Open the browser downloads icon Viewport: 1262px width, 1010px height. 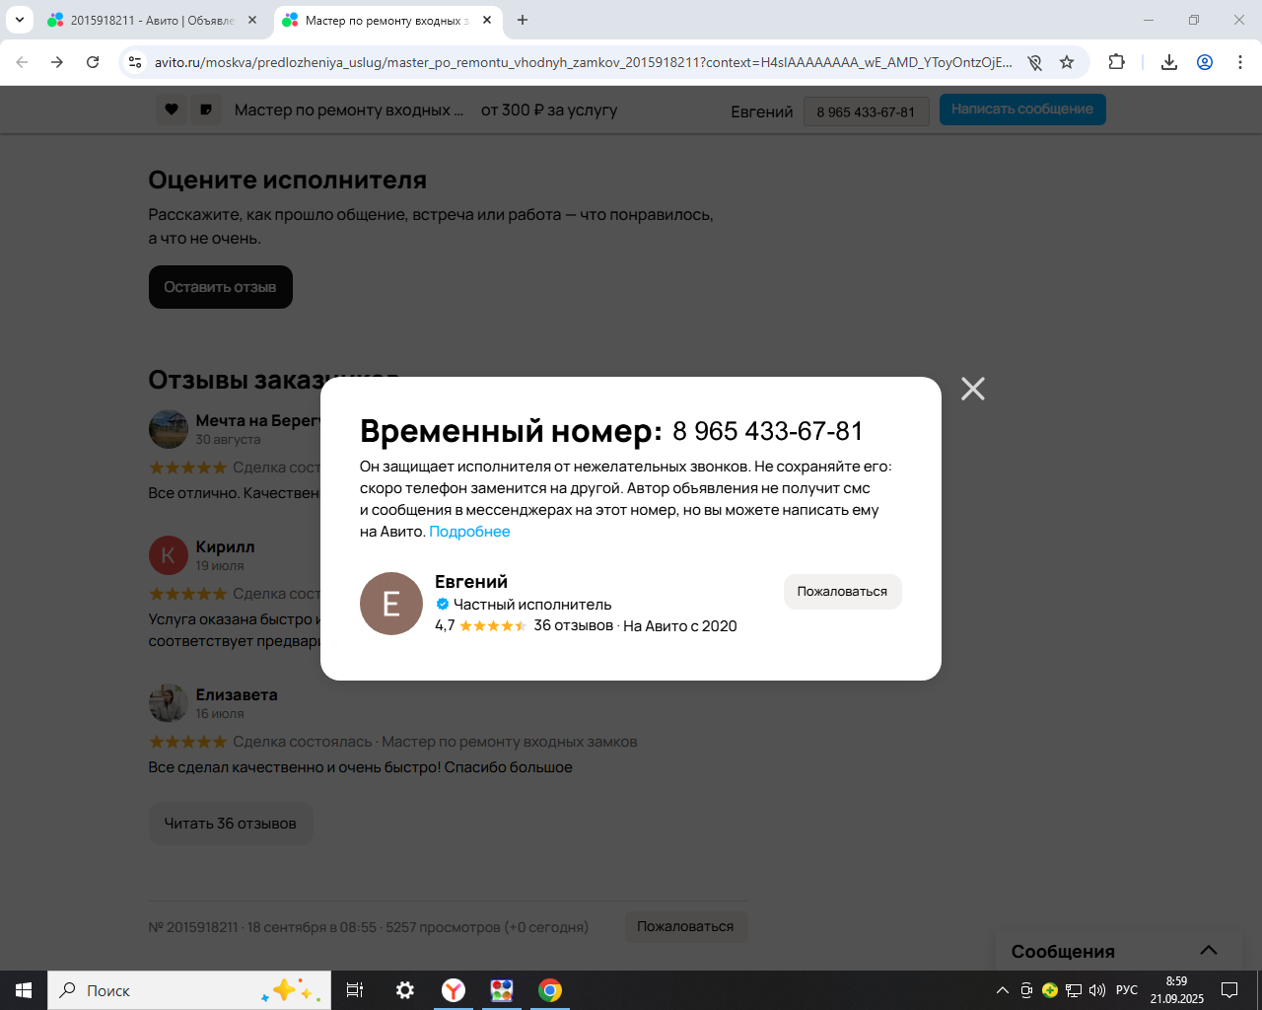(1169, 62)
